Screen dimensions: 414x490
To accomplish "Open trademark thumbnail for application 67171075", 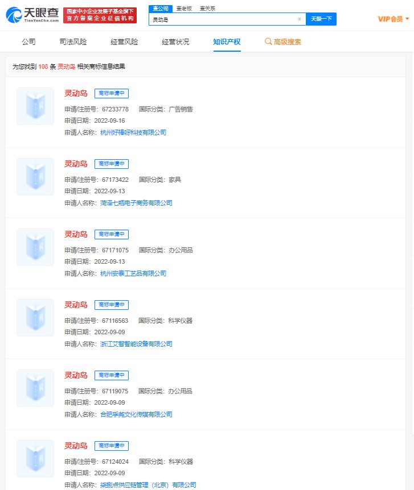I will click(35, 247).
